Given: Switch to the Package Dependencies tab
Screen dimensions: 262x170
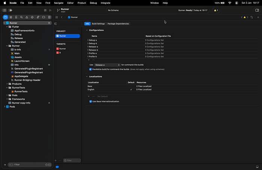Looking at the screenshot, I should pos(118,24).
